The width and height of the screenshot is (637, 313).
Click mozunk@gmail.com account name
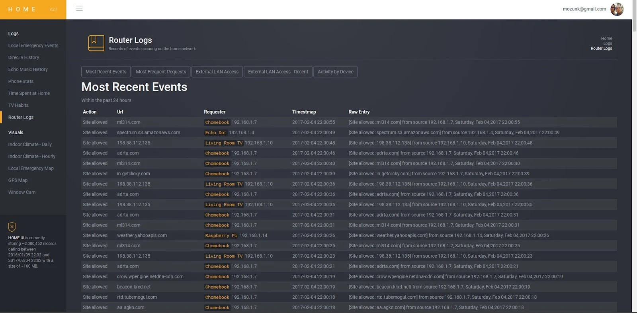coord(584,9)
